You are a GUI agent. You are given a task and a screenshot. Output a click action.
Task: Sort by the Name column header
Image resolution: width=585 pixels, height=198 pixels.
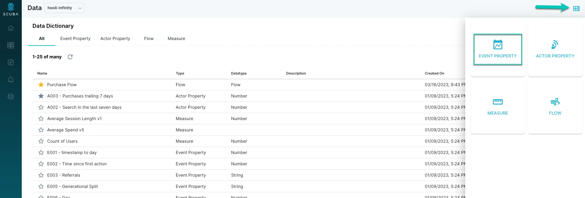(42, 73)
